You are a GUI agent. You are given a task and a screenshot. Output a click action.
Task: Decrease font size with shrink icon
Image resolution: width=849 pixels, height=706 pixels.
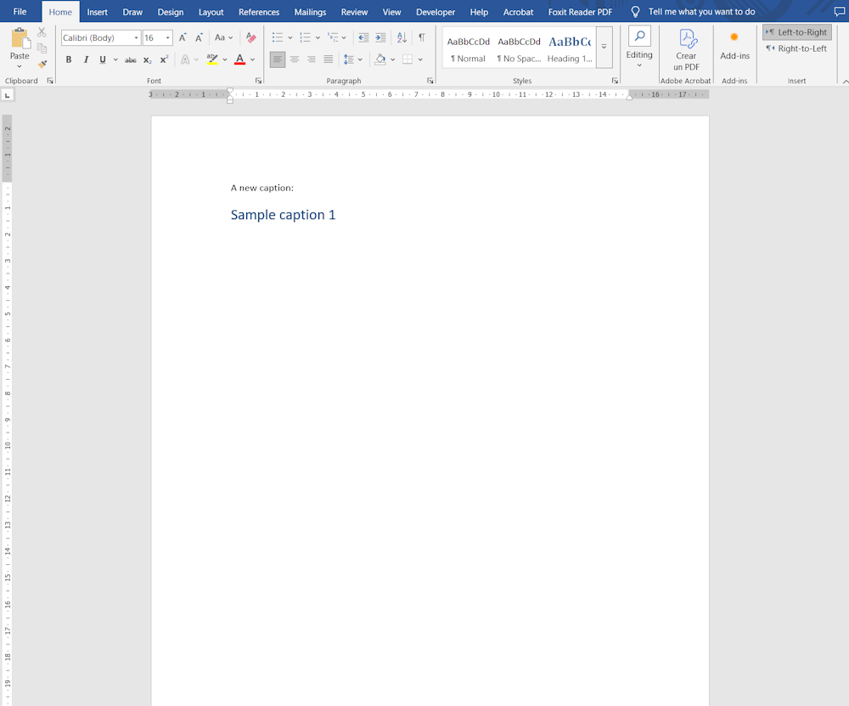(199, 37)
